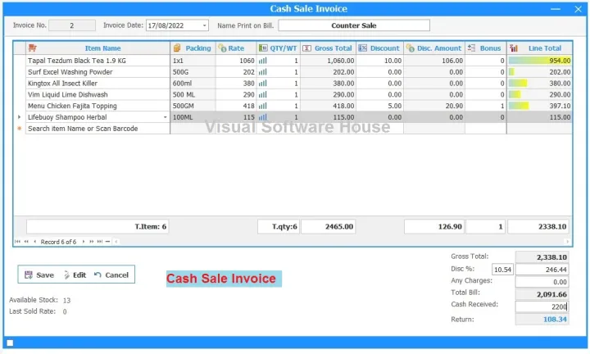Image resolution: width=590 pixels, height=354 pixels.
Task: Go to first record in navigator
Action: tap(17, 242)
